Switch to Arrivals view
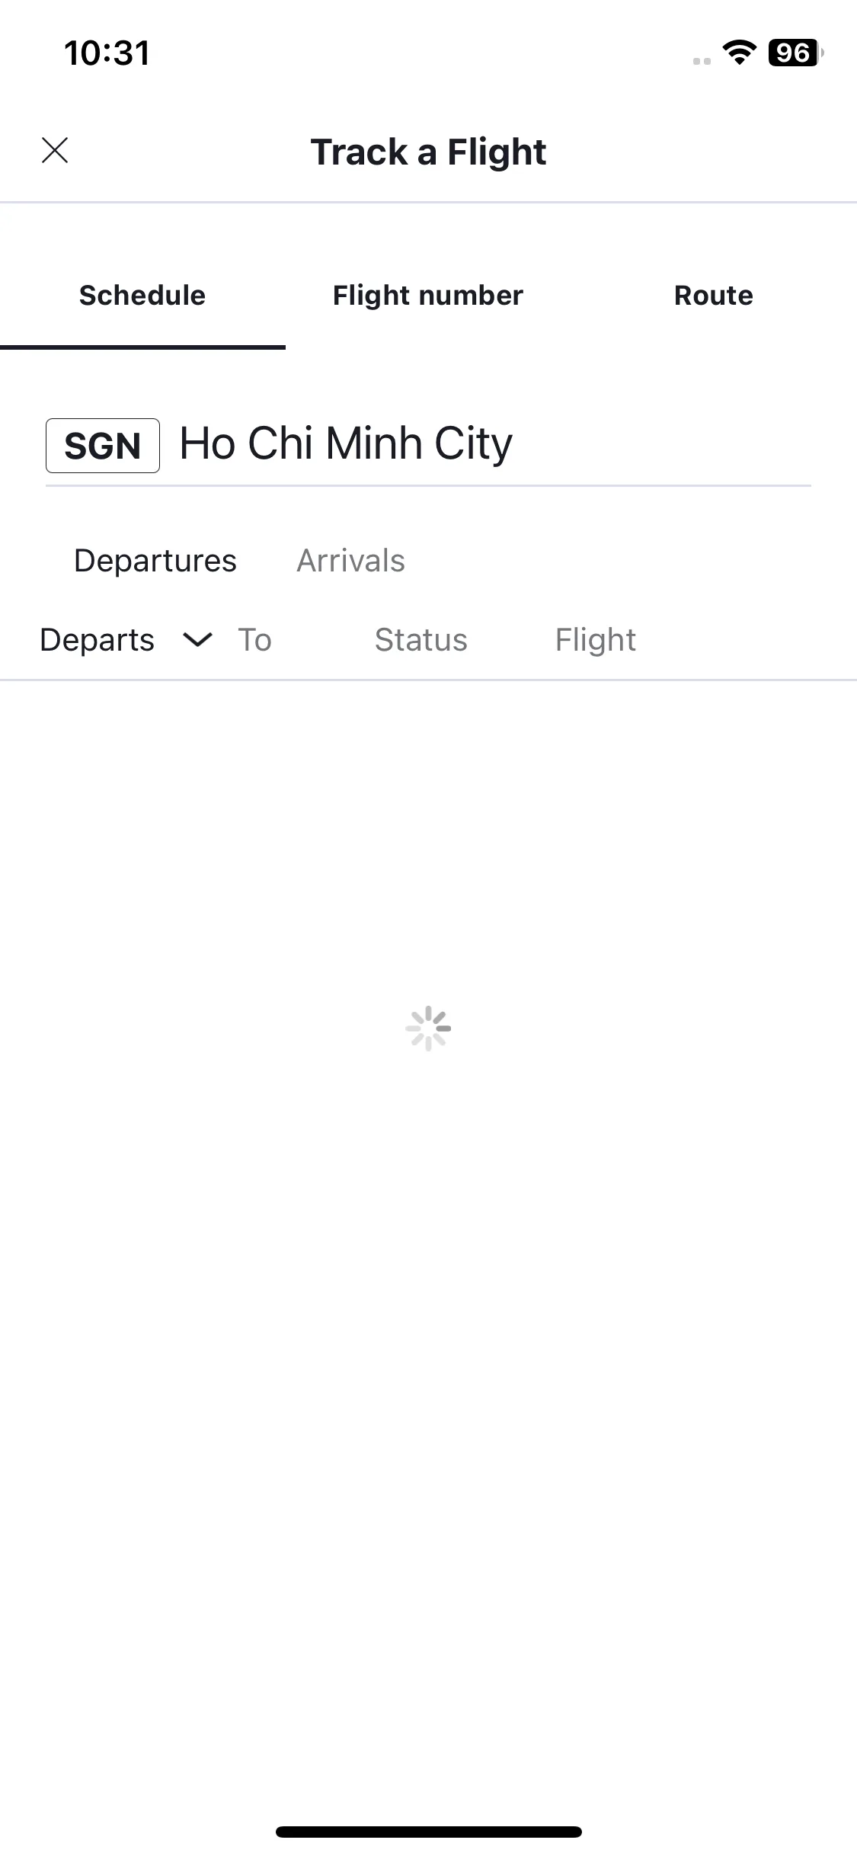This screenshot has width=857, height=1856. [350, 561]
